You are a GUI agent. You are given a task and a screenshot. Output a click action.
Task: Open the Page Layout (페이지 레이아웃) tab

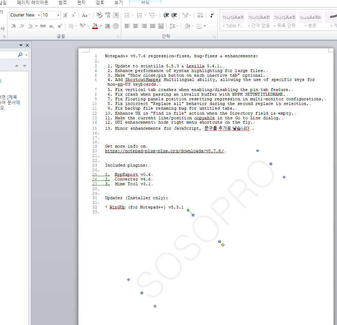click(33, 3)
